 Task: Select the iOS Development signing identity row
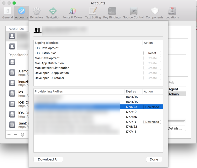pos(98,48)
